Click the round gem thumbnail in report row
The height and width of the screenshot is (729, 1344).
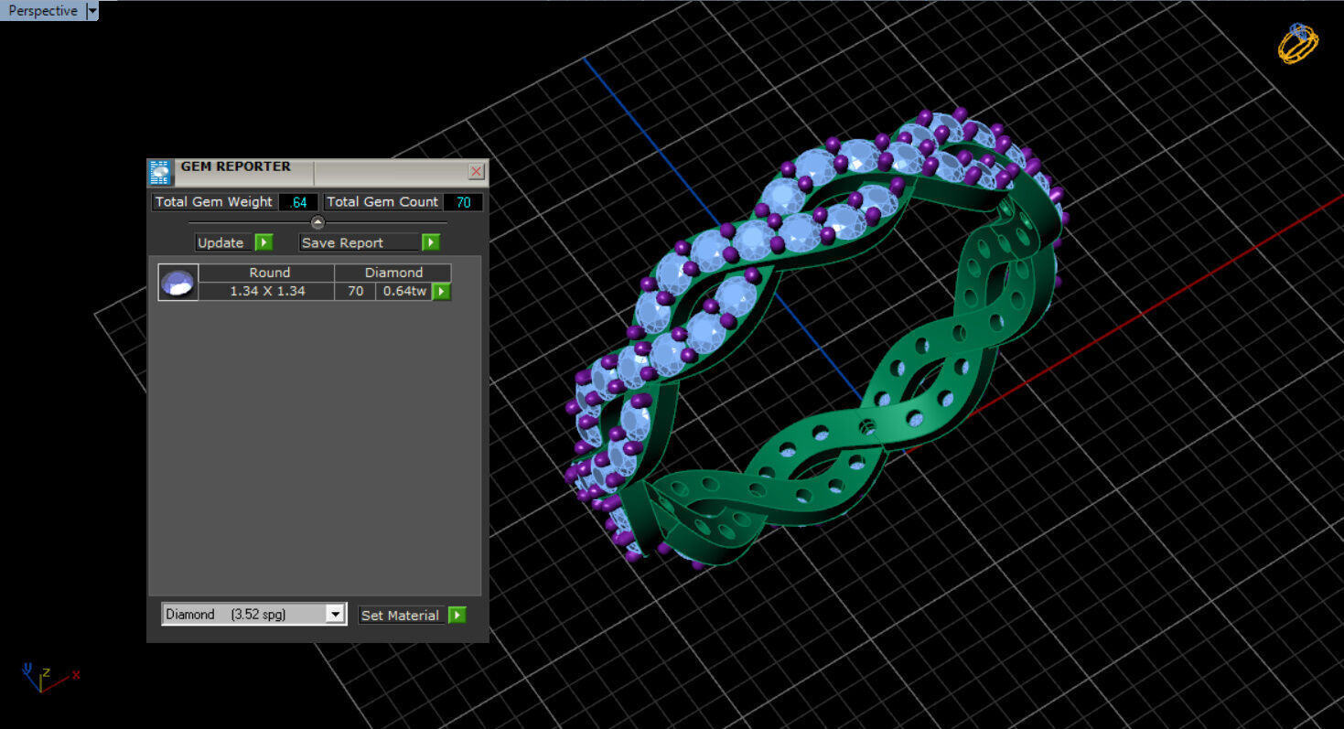coord(177,283)
